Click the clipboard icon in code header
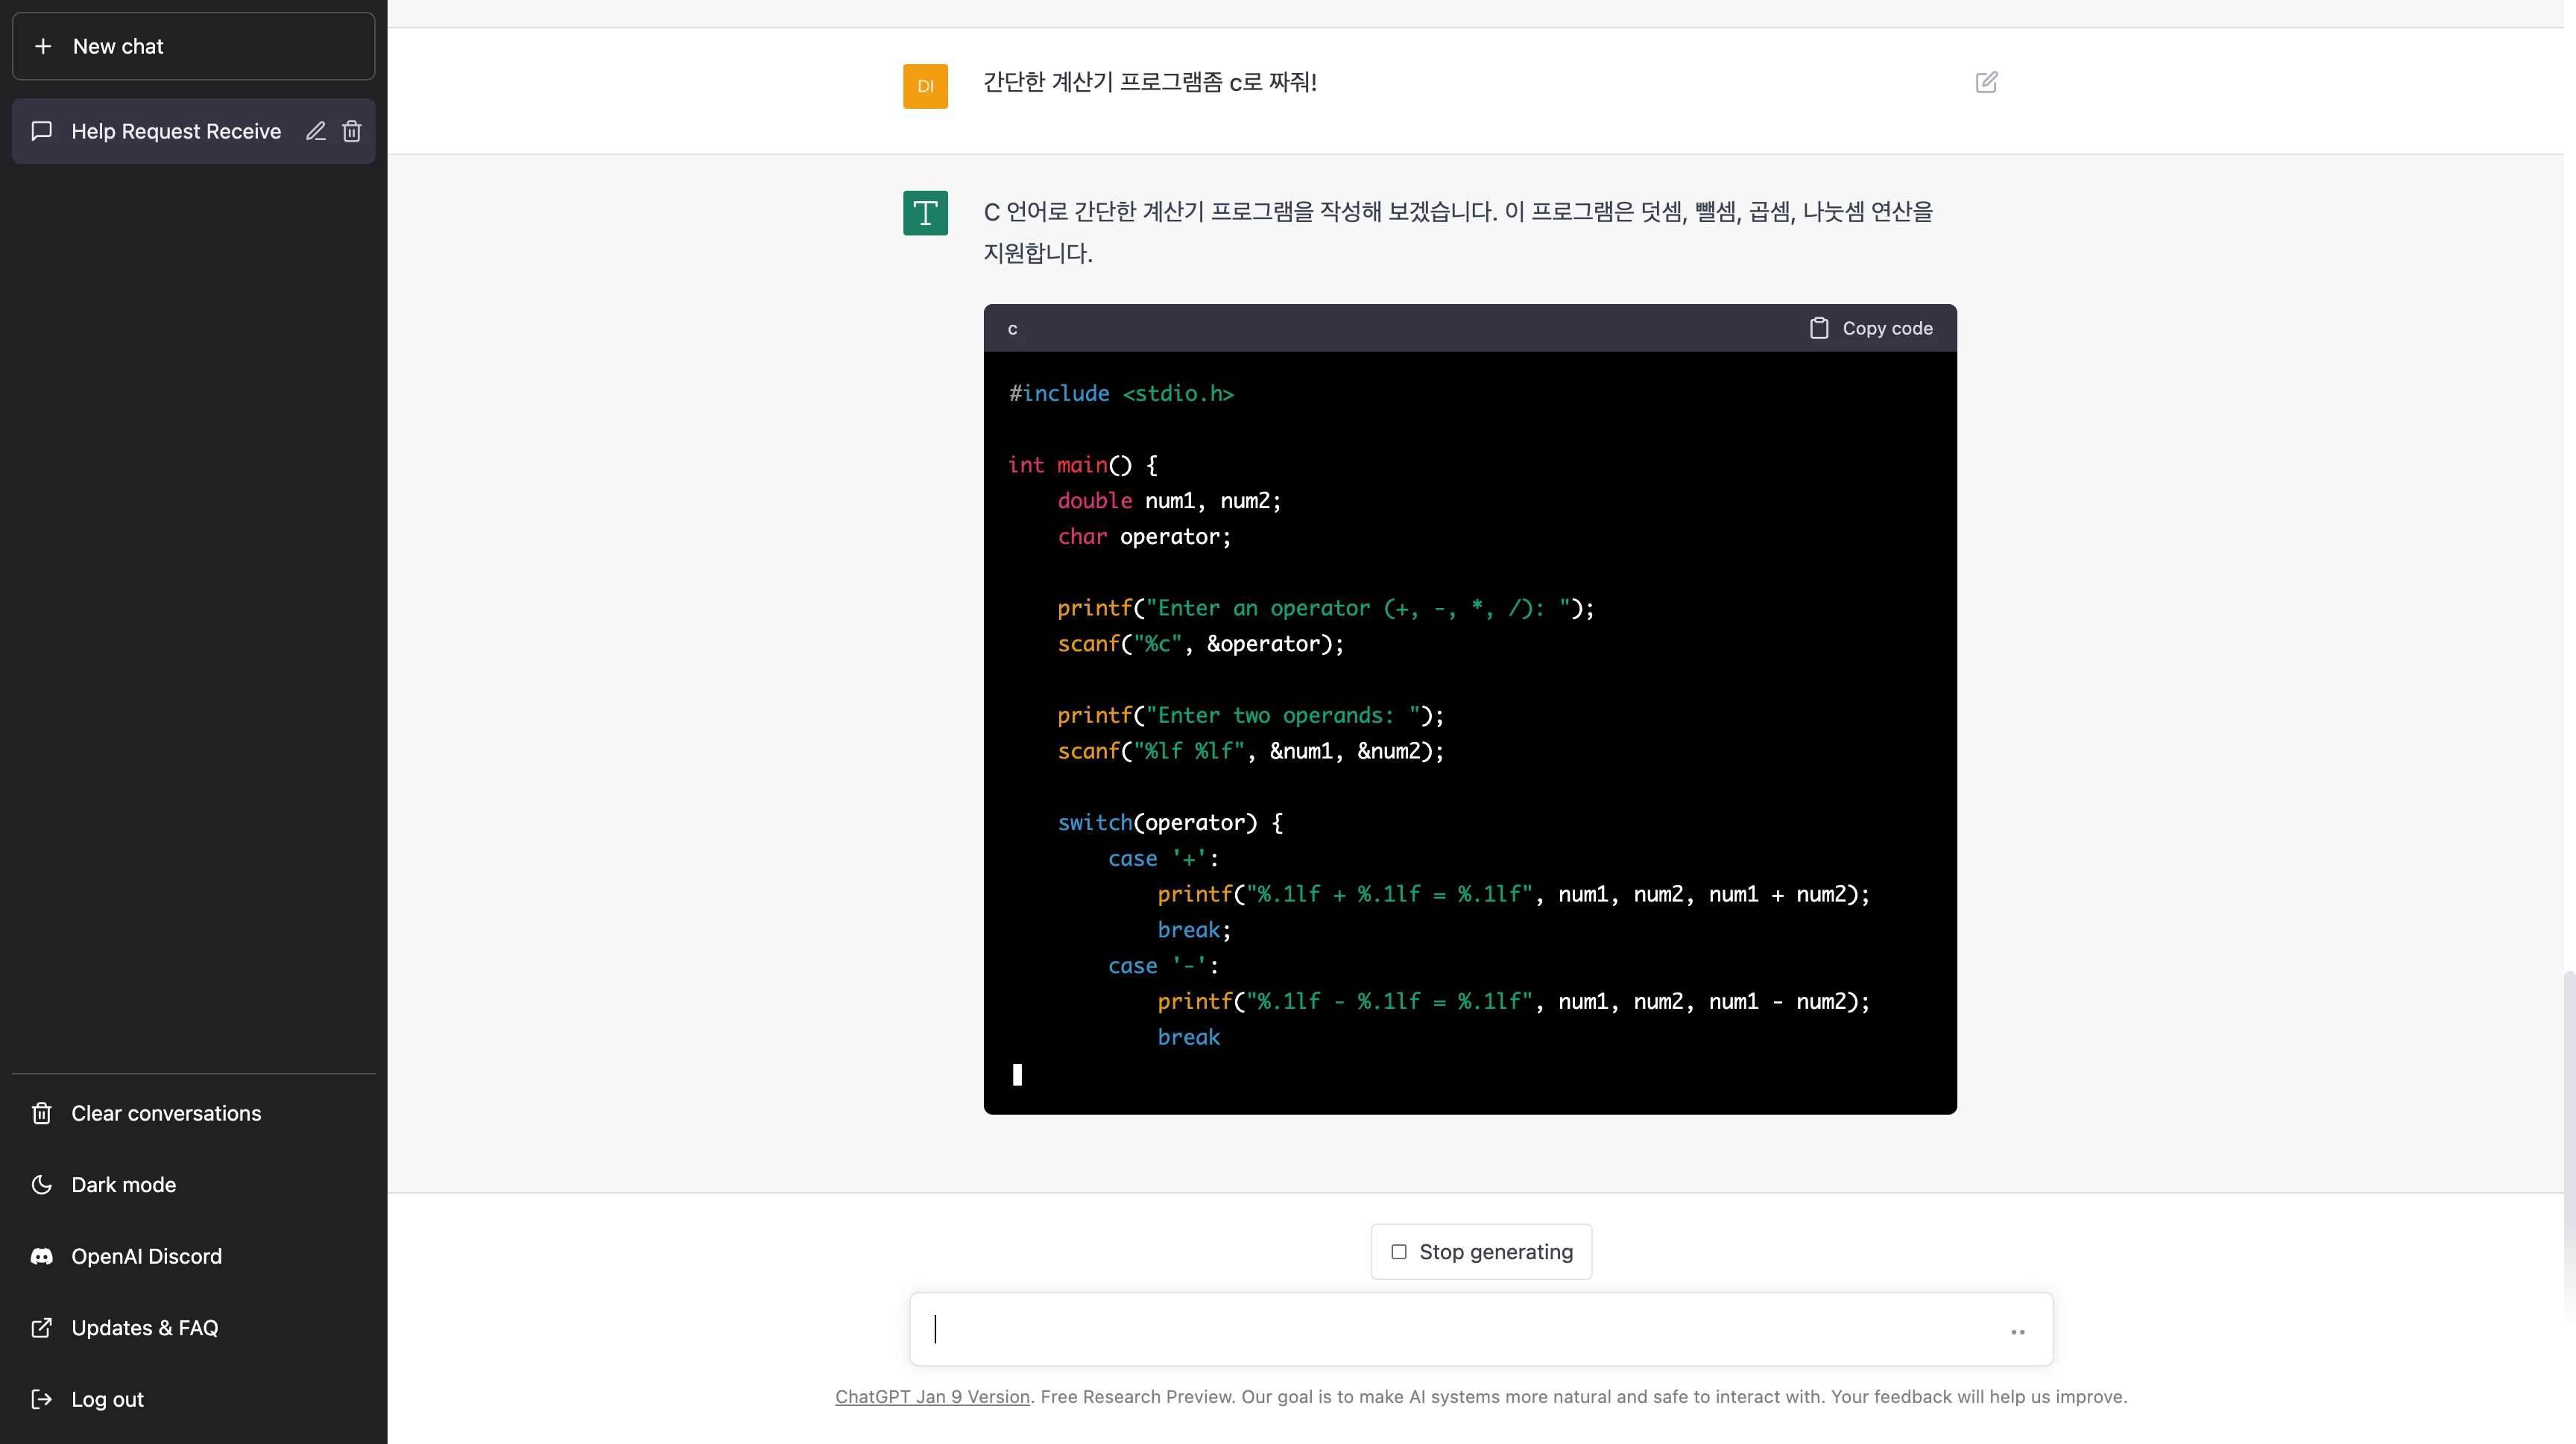 1819,328
